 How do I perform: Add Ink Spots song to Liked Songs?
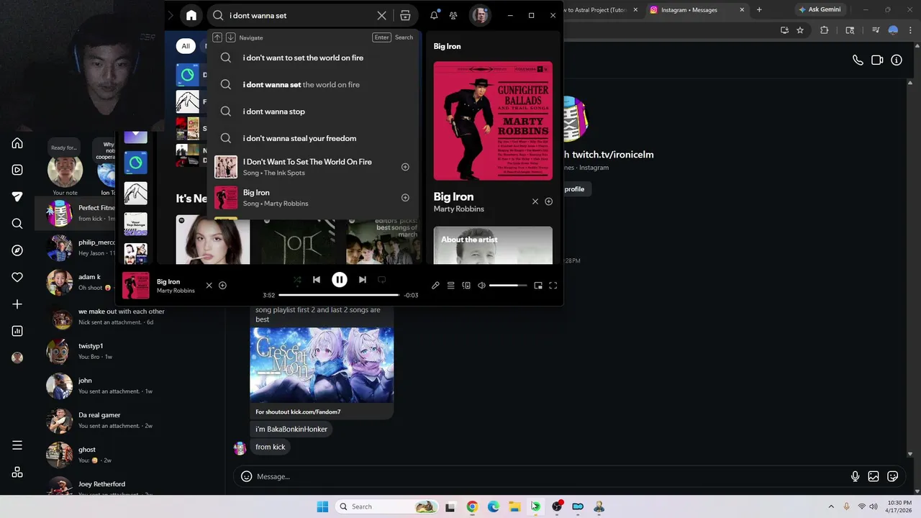pos(405,167)
